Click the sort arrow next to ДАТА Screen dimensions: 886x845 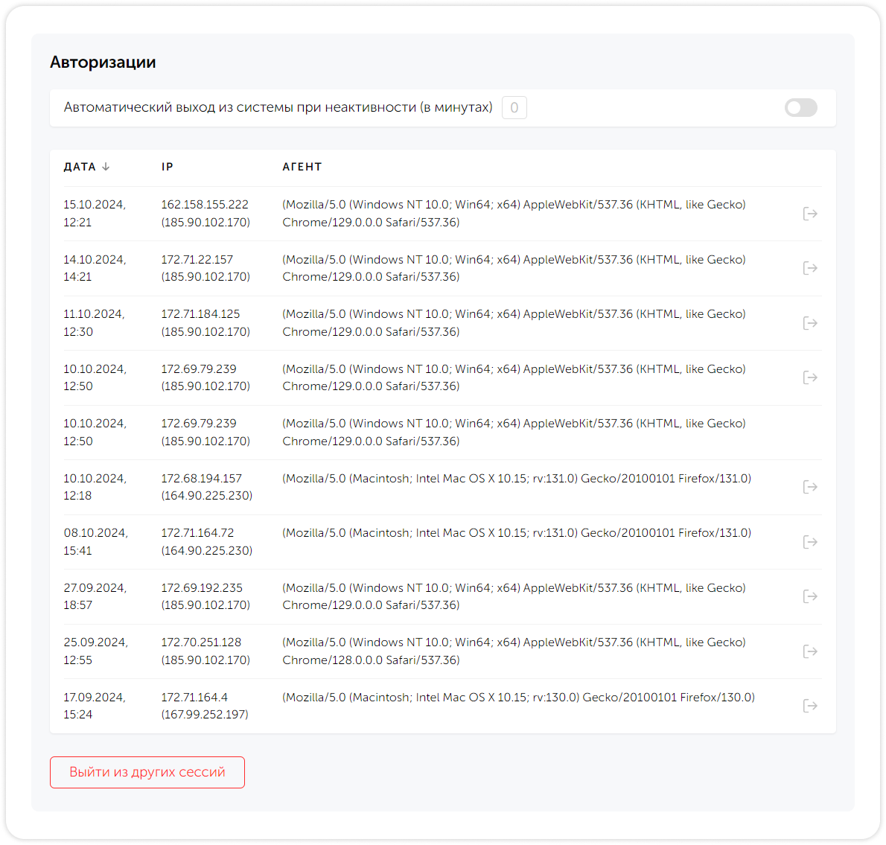(x=106, y=167)
